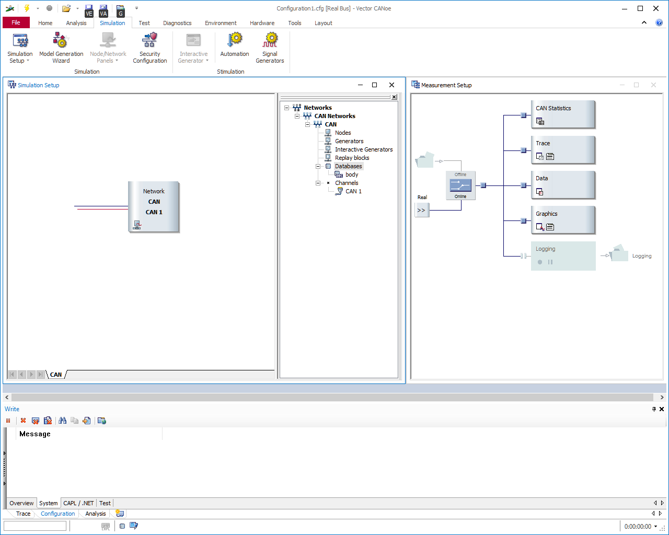Open Security Configuration
Image resolution: width=669 pixels, height=535 pixels.
coord(150,48)
